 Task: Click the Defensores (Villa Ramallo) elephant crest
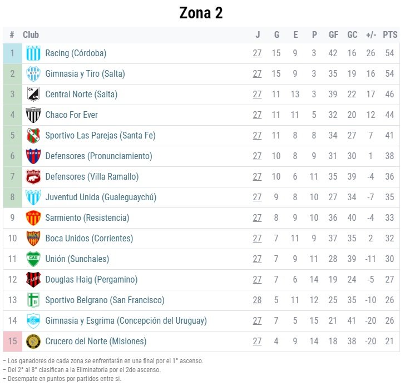[x=33, y=177]
